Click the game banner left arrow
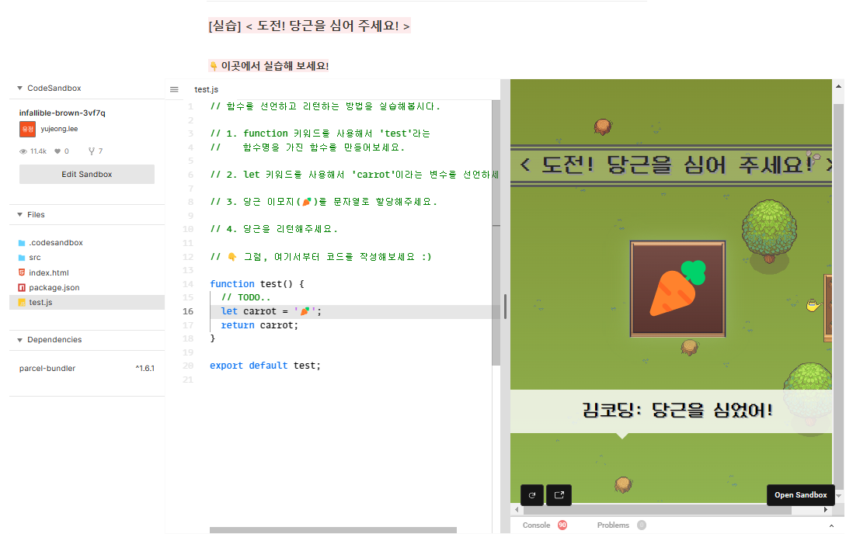This screenshot has height=534, width=846. click(525, 165)
